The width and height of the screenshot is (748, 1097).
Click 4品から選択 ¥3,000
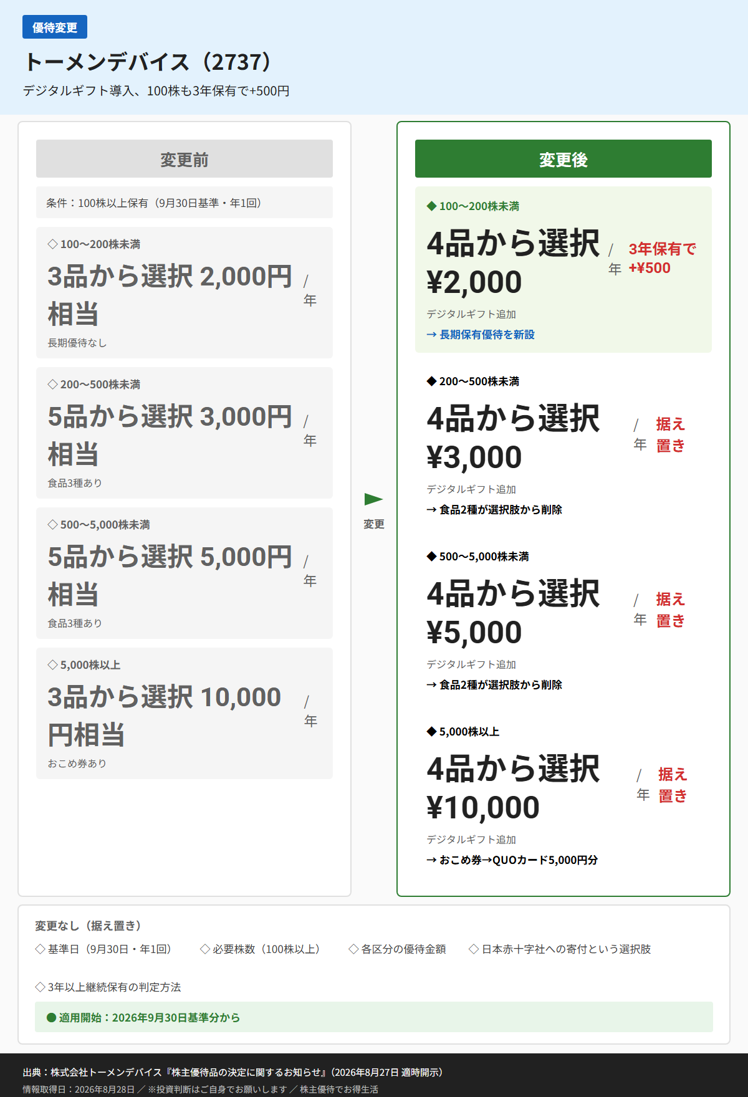(x=513, y=438)
